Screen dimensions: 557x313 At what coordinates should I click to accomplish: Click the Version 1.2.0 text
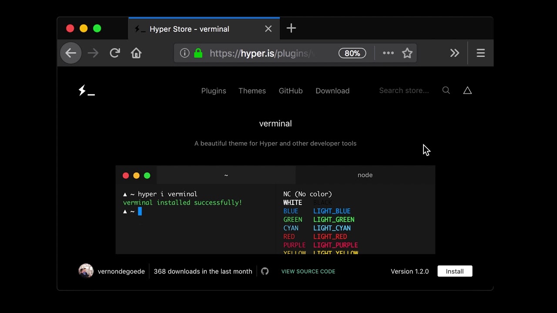pos(409,271)
